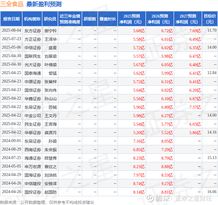Click the 覆盖时长 column header

108,19
